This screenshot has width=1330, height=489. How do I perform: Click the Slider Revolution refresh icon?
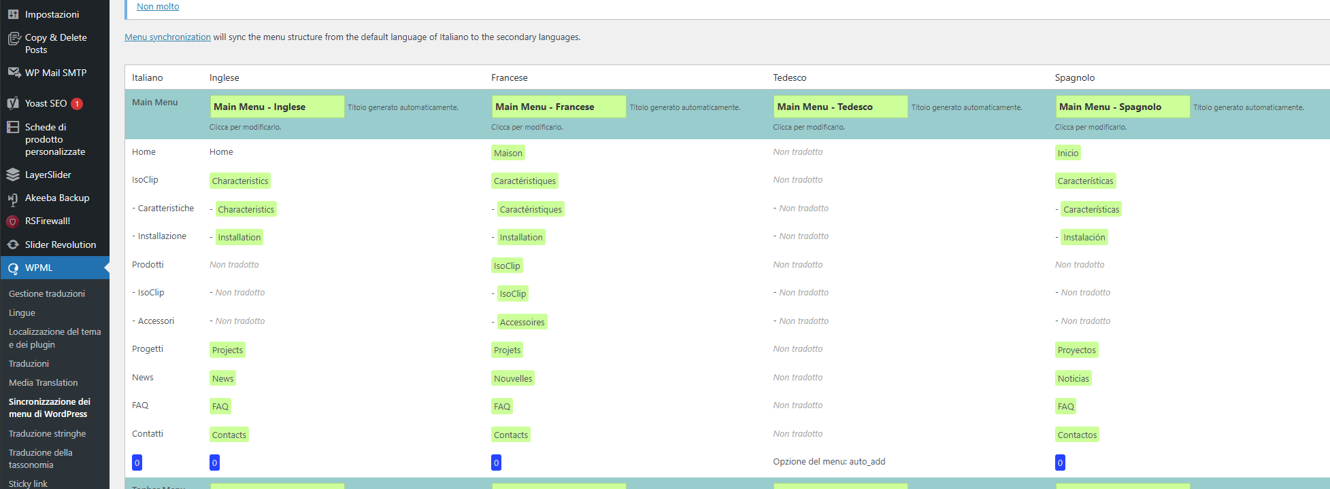pos(13,244)
